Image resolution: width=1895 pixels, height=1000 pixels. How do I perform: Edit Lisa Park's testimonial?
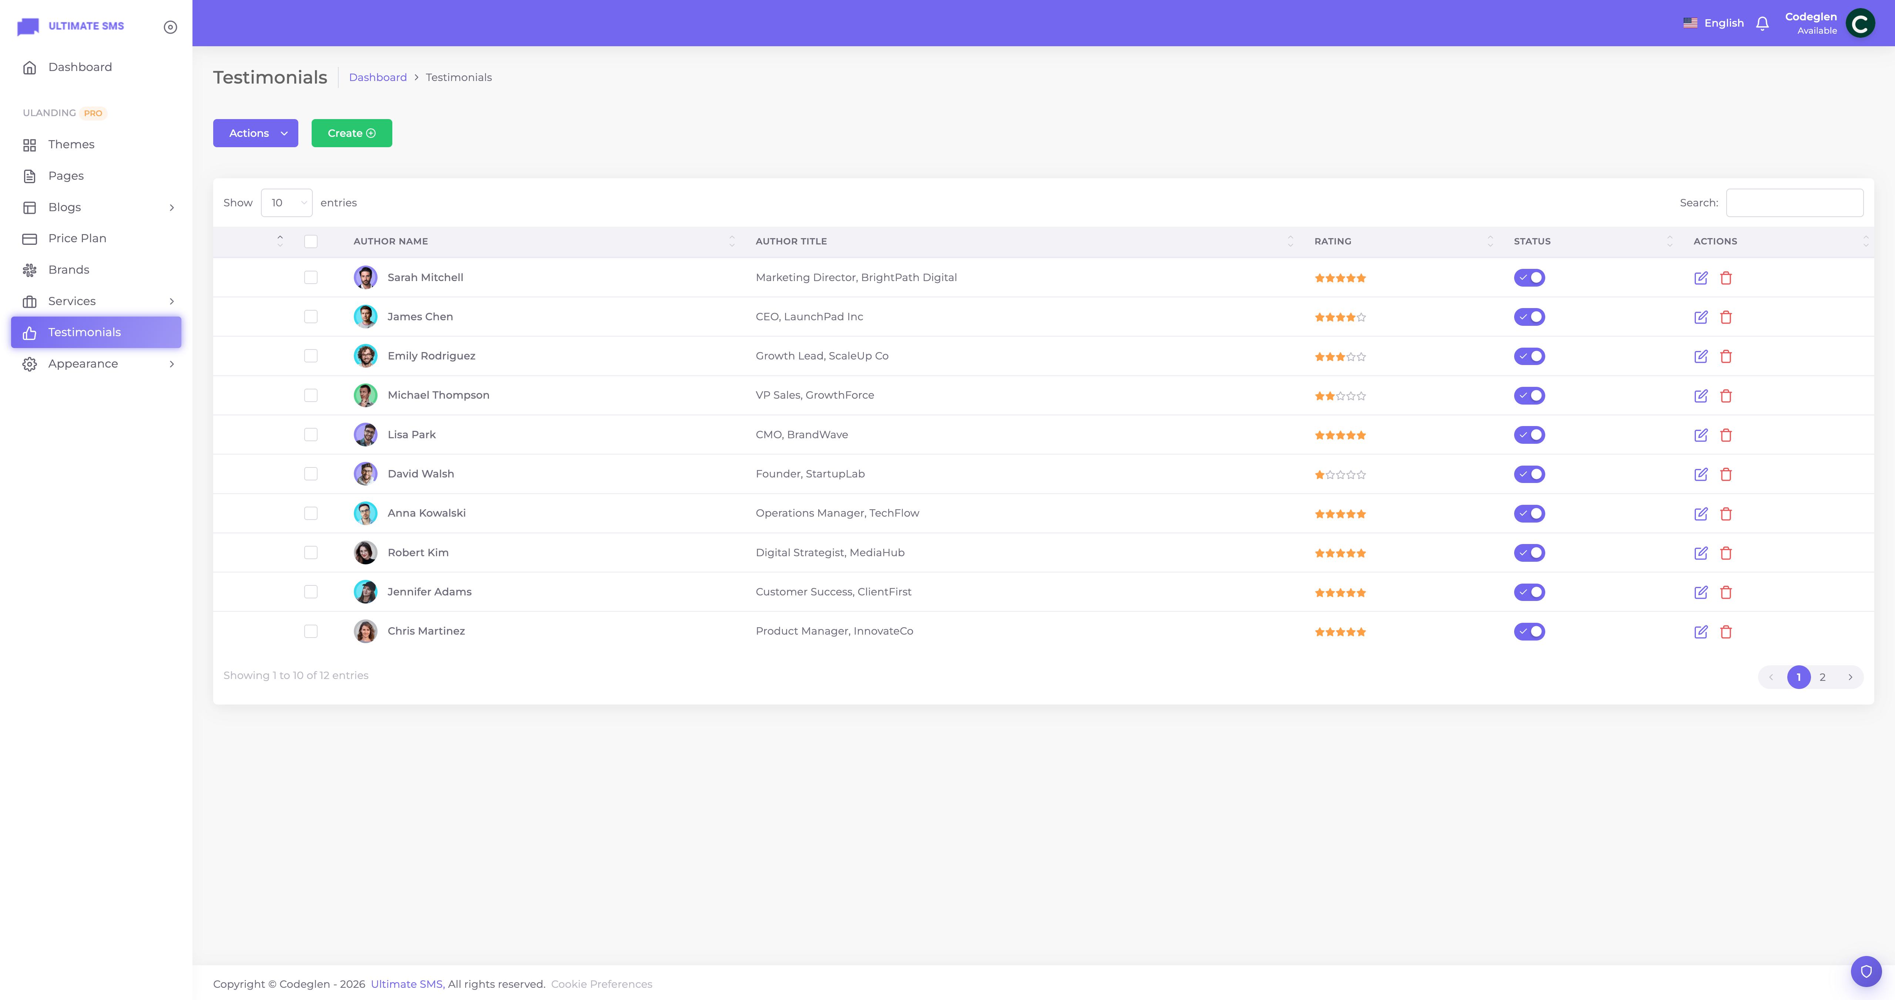[1701, 435]
